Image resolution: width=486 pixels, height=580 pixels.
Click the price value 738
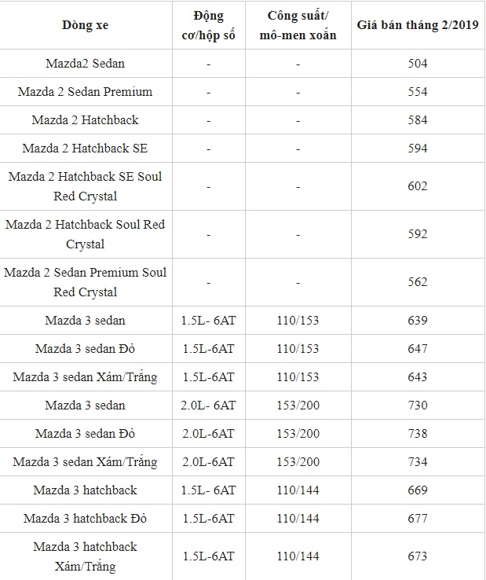tap(418, 434)
